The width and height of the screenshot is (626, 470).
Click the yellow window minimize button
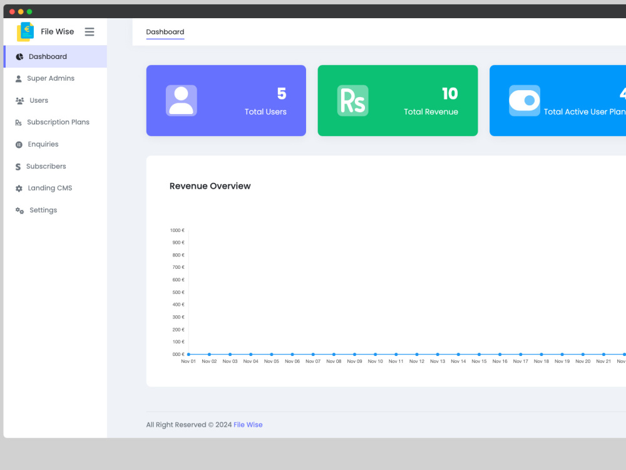tap(21, 11)
